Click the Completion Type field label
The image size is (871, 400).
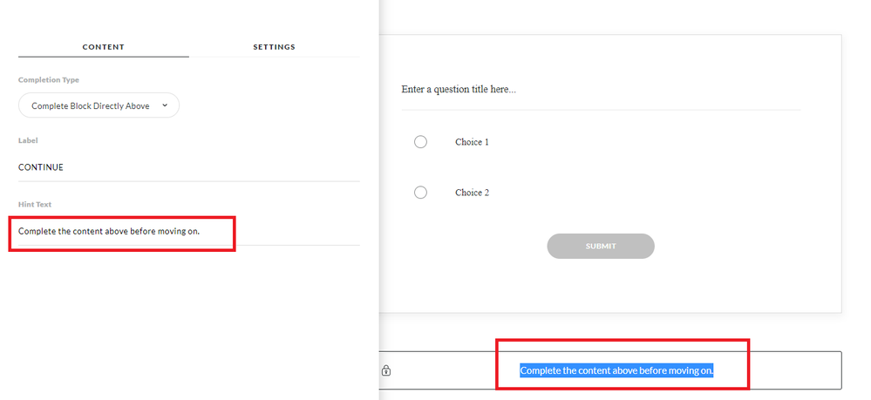click(49, 80)
